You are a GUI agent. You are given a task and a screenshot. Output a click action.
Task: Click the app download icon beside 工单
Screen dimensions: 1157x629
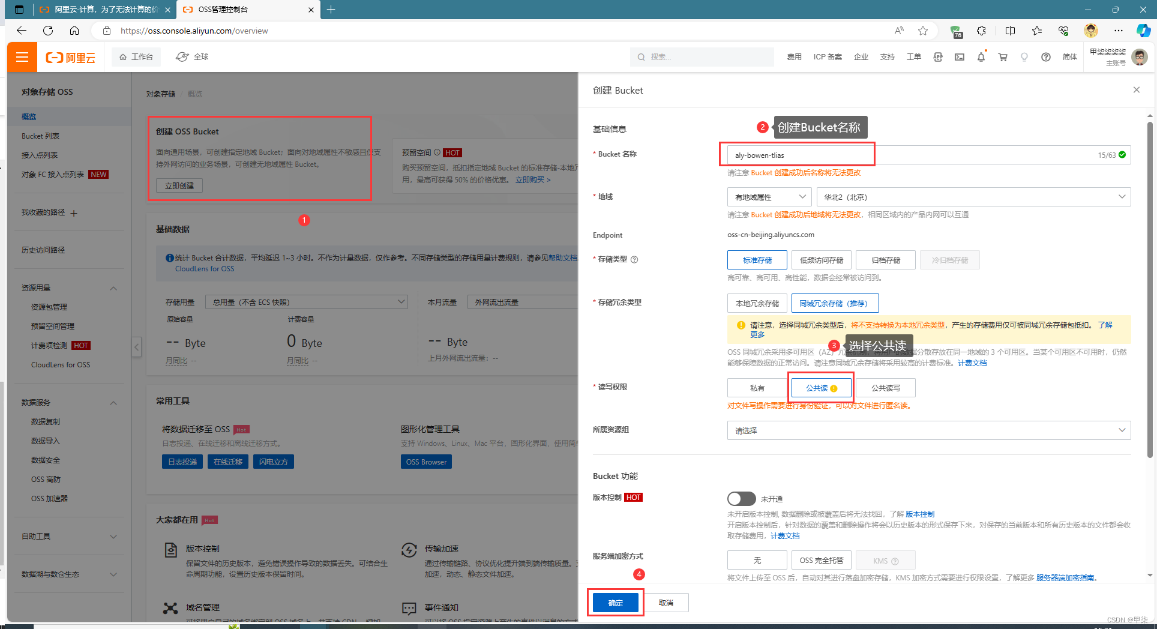(938, 57)
